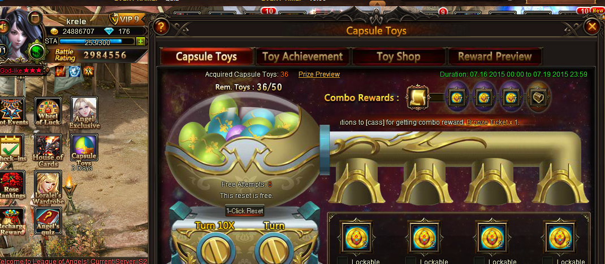Check the first Lockable checkbox
This screenshot has height=264, width=605.
tap(342, 261)
